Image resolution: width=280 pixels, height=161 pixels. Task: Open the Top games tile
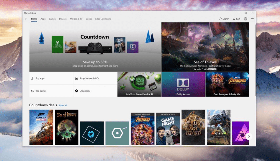[51, 91]
